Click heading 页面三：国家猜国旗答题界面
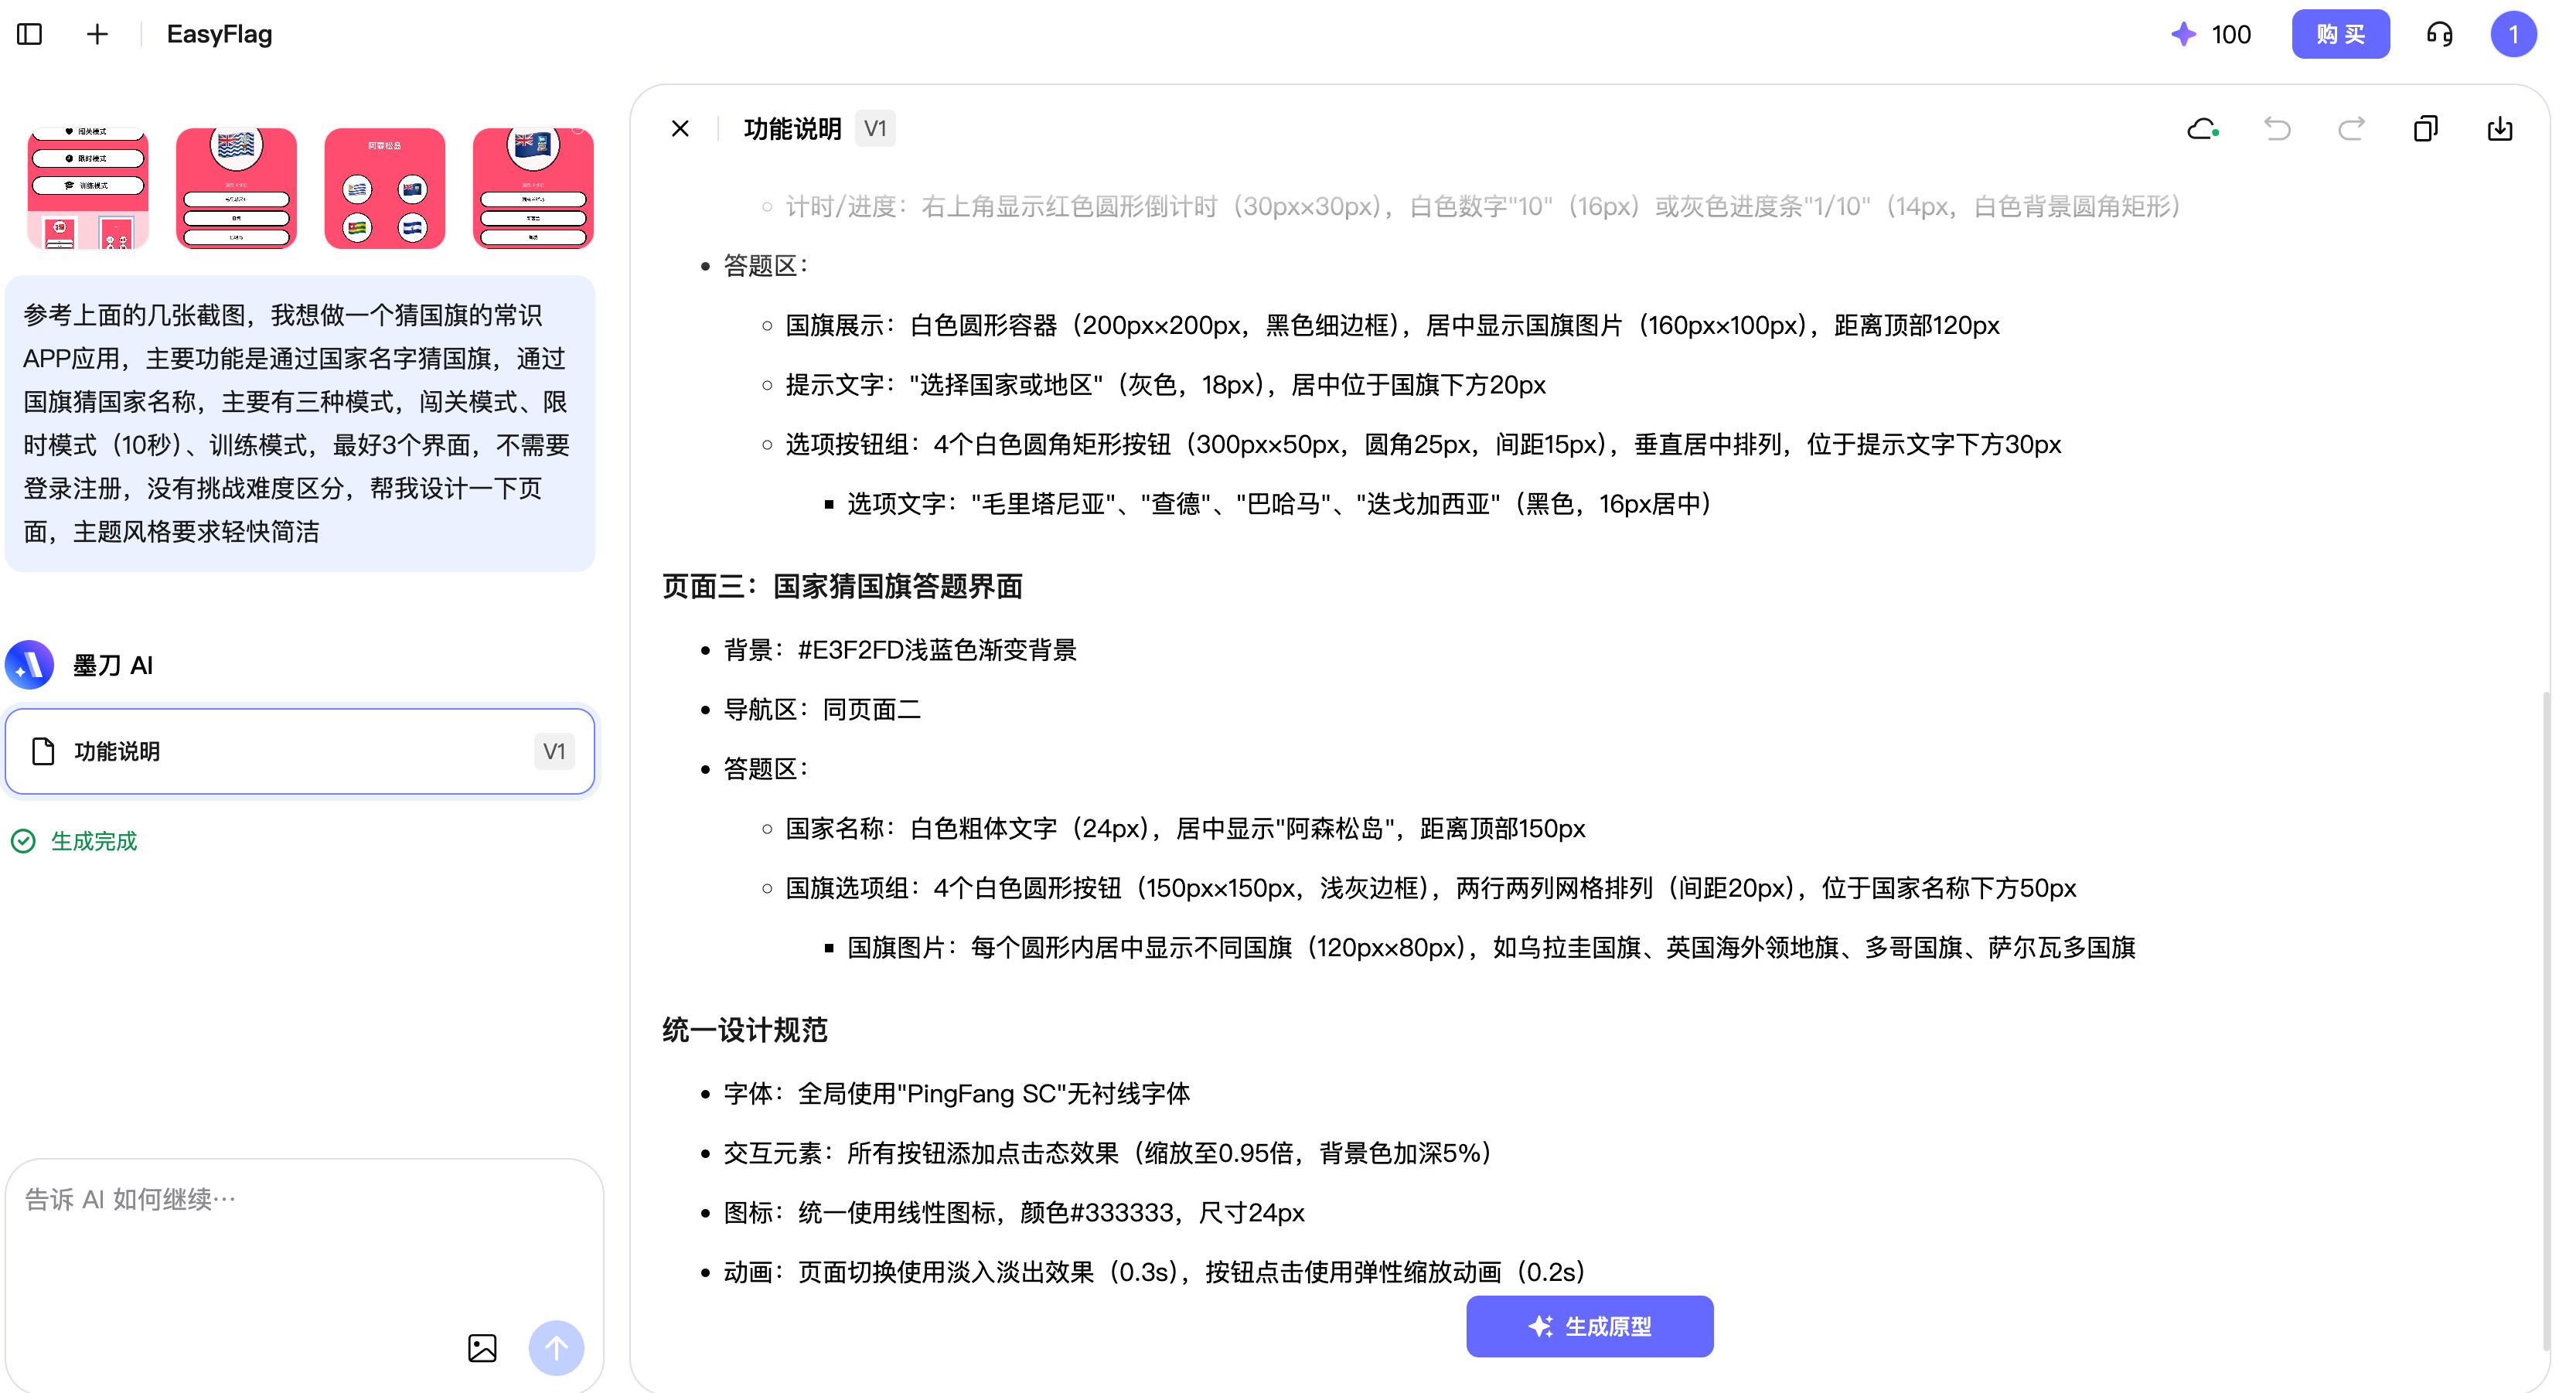Viewport: 2576px width, 1393px height. [842, 586]
